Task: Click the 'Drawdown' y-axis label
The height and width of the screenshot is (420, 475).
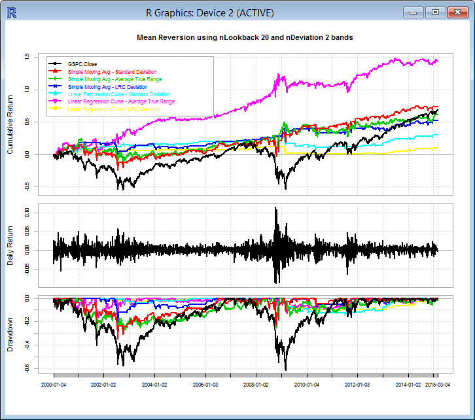Action: (10, 334)
